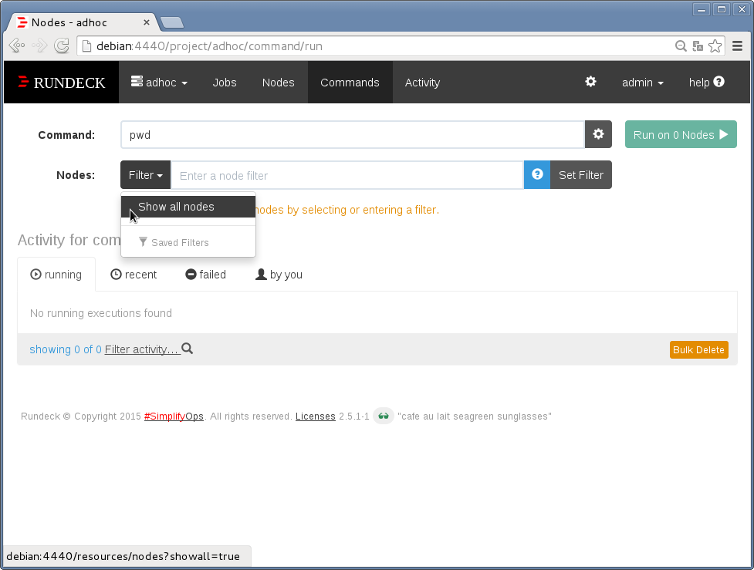The image size is (754, 570).
Task: Click the Rundeck logo in the navbar
Action: pyautogui.click(x=61, y=83)
